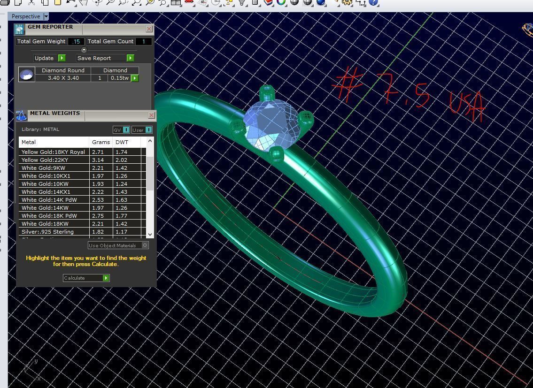Open options with the gear icon
This screenshot has height=388, width=533.
[347, 2]
